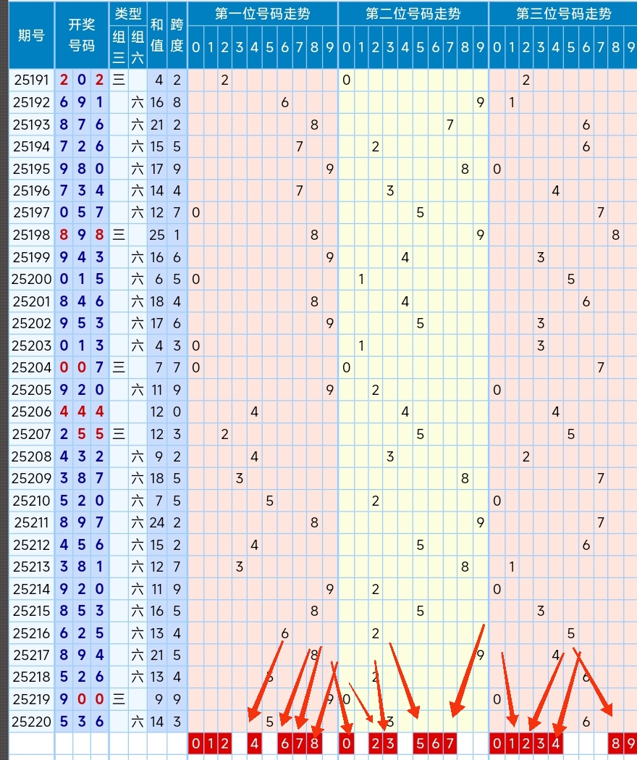Toggle red 0 box under first position trend
This screenshot has height=760, width=637.
tap(195, 743)
